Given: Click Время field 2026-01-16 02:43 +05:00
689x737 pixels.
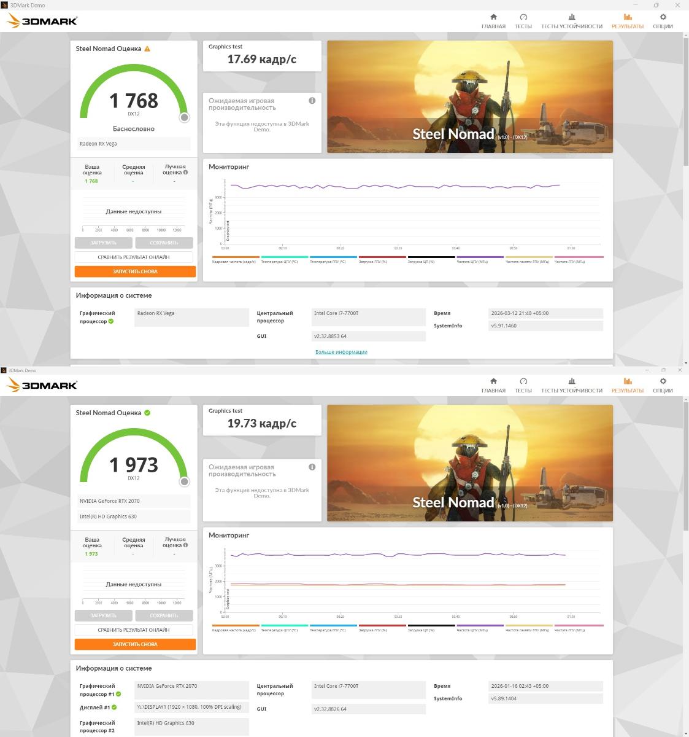Looking at the screenshot, I should pos(545,686).
